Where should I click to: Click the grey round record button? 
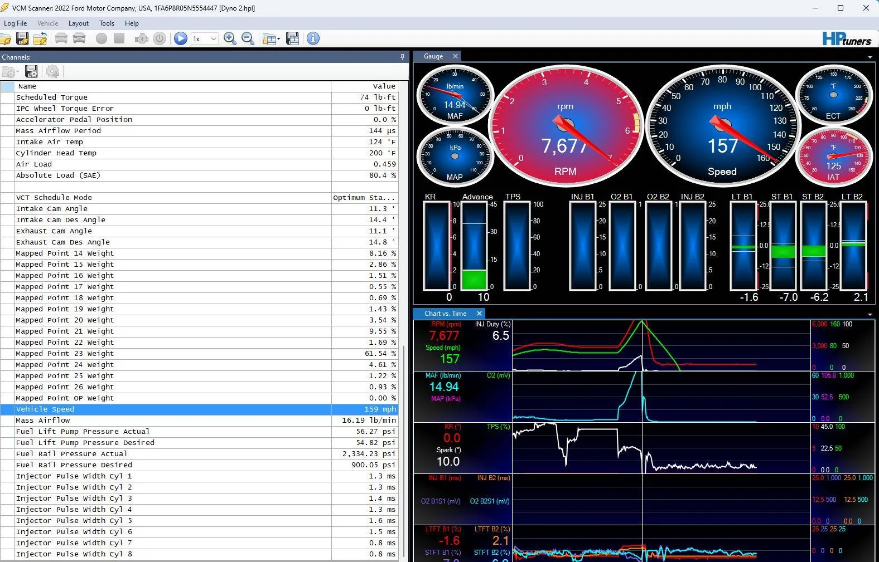point(101,38)
